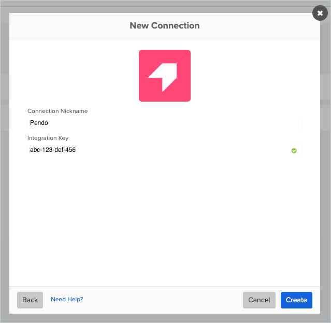This screenshot has height=323, width=331.
Task: Click the New Connection title
Action: 165,25
